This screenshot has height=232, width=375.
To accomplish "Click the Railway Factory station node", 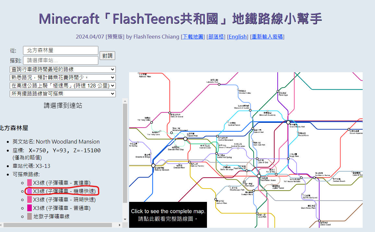I will [190, 162].
